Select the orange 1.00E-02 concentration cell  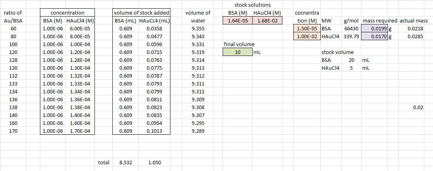[x=307, y=37]
